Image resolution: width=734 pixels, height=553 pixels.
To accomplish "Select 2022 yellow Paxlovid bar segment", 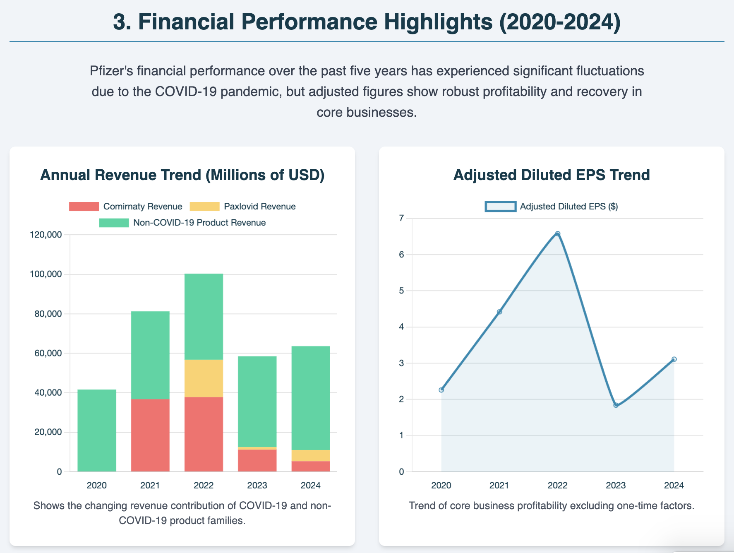I will 204,378.
